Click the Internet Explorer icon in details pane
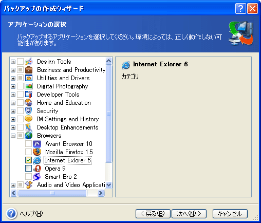This screenshot has height=223, width=261. 126,65
